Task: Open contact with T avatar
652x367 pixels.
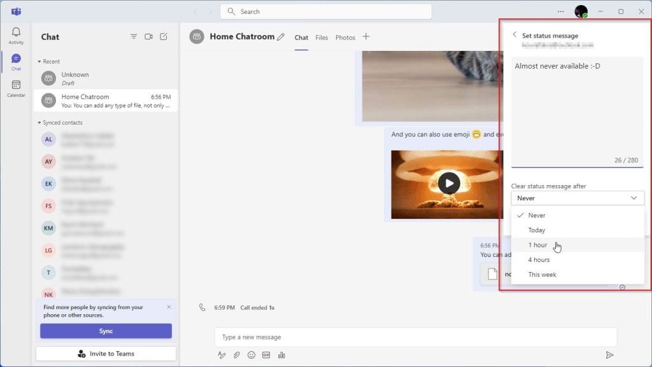Action: click(48, 272)
